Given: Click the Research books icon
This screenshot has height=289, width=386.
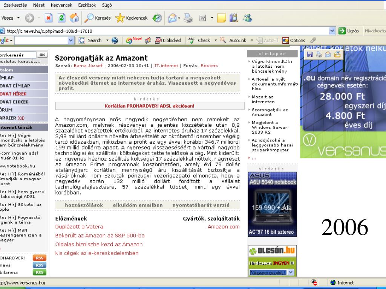Looking at the screenshot, I should (234, 18).
